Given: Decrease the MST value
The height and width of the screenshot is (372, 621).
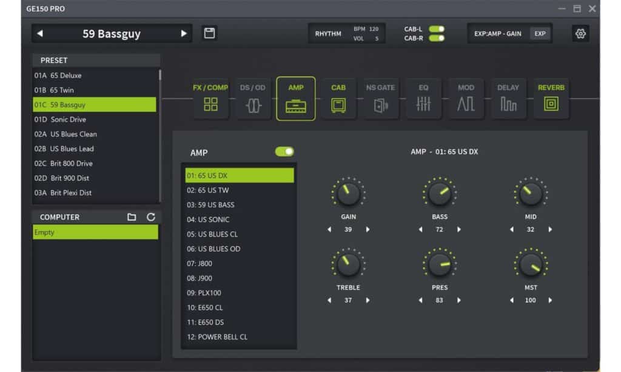Looking at the screenshot, I should (511, 300).
